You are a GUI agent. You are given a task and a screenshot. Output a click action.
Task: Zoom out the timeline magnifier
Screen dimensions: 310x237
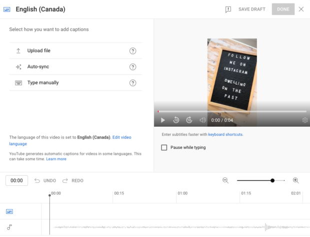(225, 180)
